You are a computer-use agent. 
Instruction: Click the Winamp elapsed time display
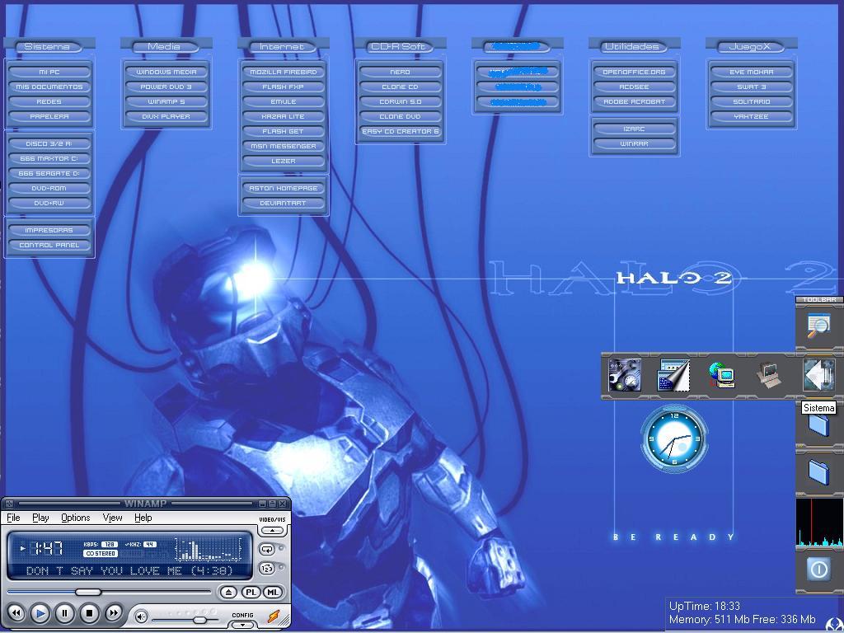point(47,548)
